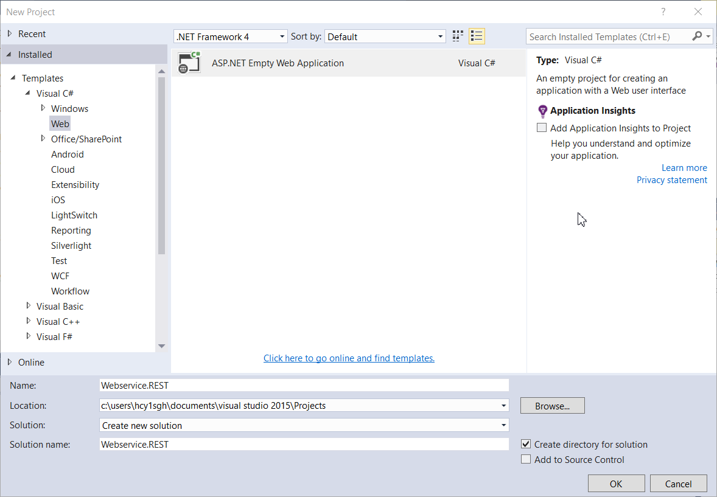Expand the Visual C++ node
Viewport: 717px width, 497px height.
click(x=29, y=321)
